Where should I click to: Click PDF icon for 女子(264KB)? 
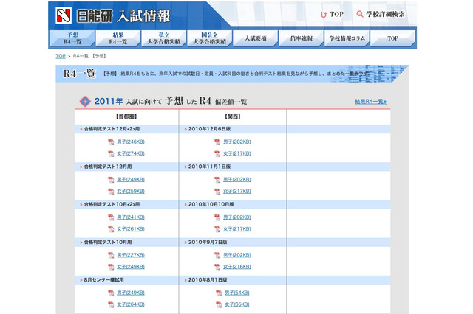pyautogui.click(x=111, y=304)
